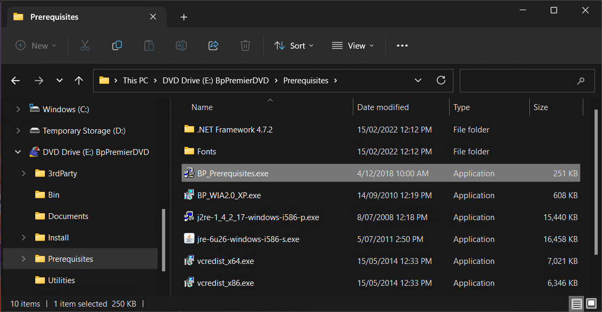The height and width of the screenshot is (312, 602).
Task: Select Bin folder in navigation pane
Action: [53, 195]
